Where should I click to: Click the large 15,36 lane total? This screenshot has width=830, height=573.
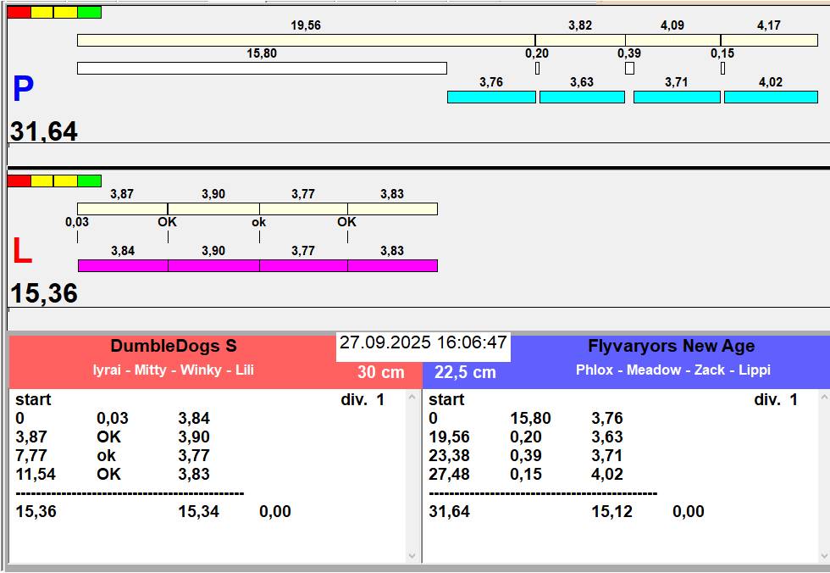[x=44, y=293]
